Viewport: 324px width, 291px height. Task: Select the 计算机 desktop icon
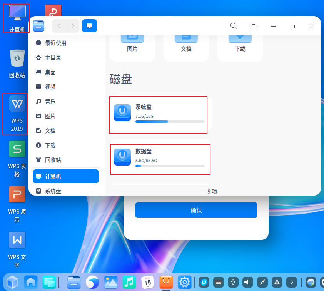[17, 18]
